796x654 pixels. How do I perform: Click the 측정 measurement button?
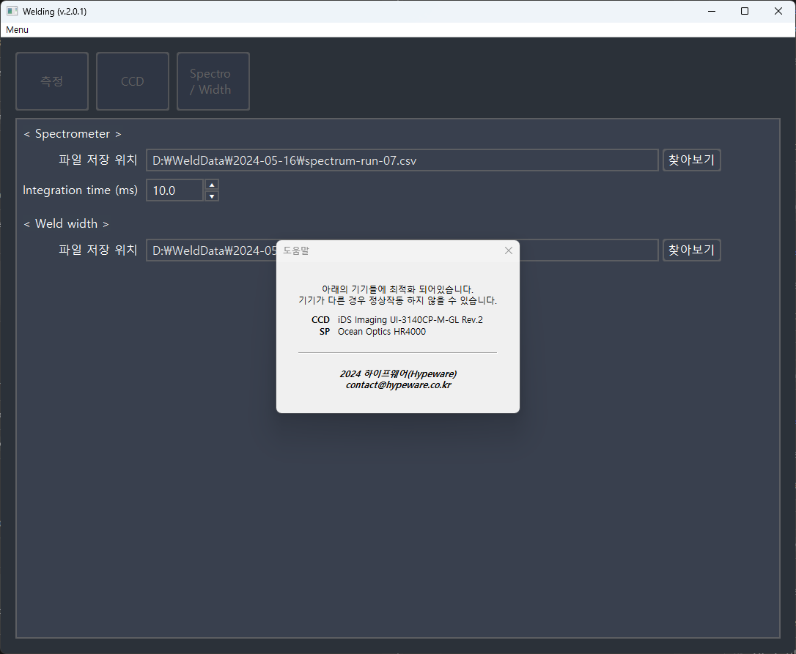52,81
